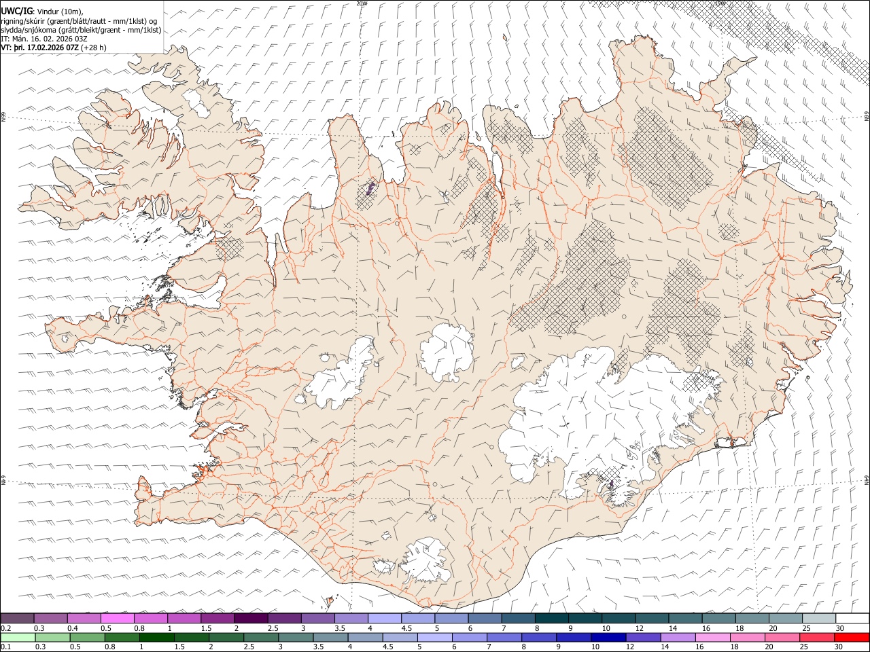This screenshot has width=870, height=652.
Task: Pick the darkest purple 2 swatch, upper legend
Action: tap(251, 618)
